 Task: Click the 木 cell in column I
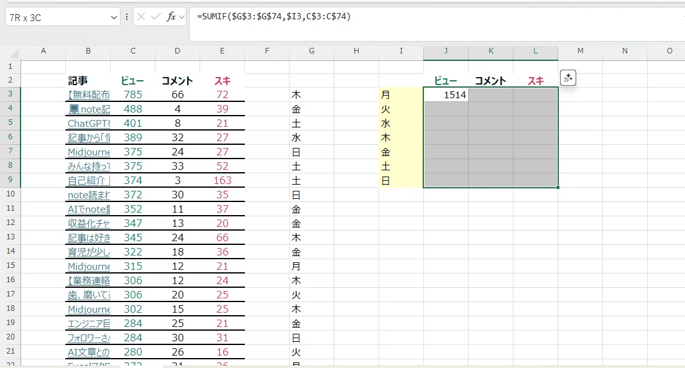(x=401, y=137)
